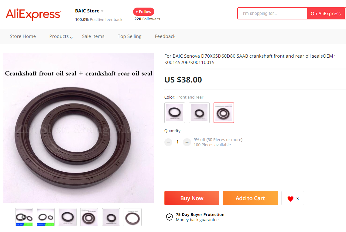Open the Top Selling tab

point(130,36)
